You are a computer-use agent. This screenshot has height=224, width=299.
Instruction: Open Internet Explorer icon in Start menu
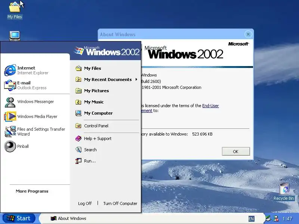click(10, 70)
